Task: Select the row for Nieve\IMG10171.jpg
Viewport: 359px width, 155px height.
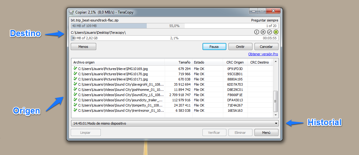Action: pyautogui.click(x=172, y=79)
